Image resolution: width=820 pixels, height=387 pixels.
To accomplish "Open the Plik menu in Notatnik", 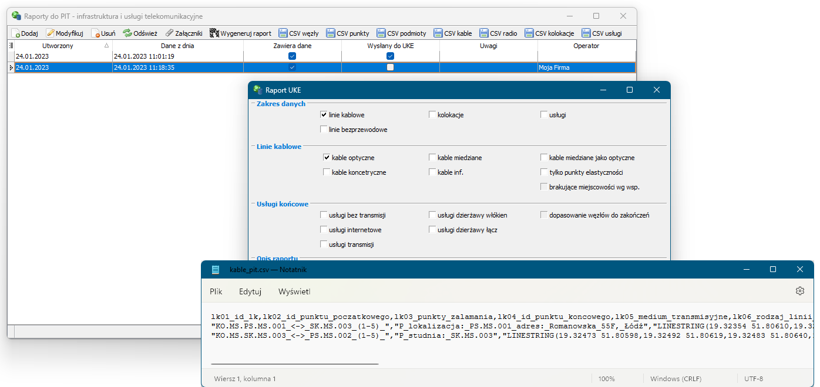I will point(216,291).
